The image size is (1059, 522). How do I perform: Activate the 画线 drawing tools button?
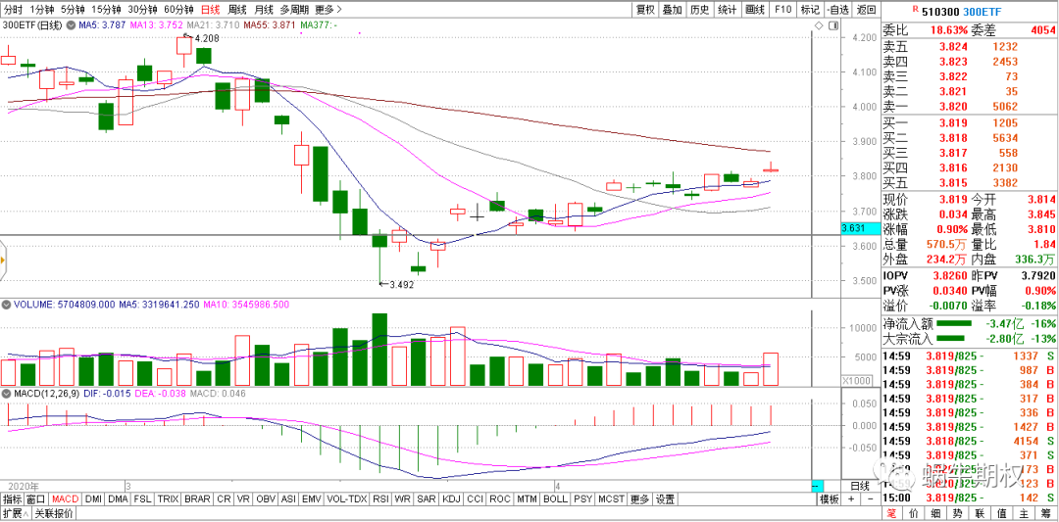point(755,10)
